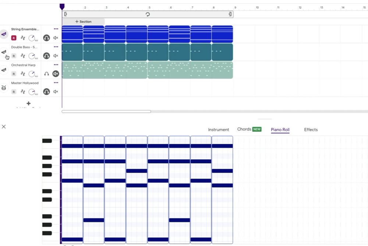Mute the String Ensemble track
This screenshot has height=246, width=368.
(56, 38)
